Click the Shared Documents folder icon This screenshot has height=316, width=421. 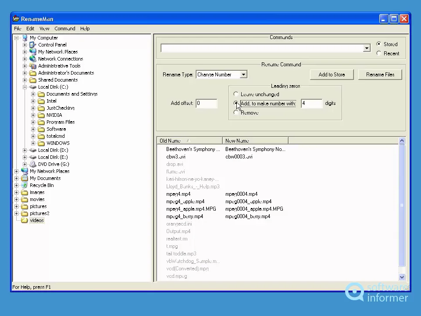[33, 80]
